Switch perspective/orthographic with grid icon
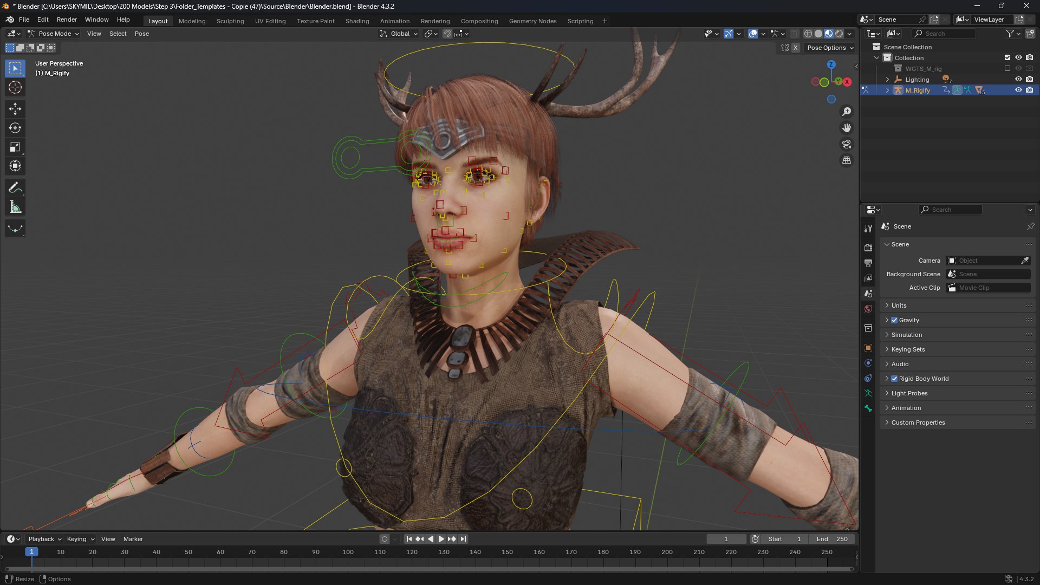1040x585 pixels. (x=847, y=160)
